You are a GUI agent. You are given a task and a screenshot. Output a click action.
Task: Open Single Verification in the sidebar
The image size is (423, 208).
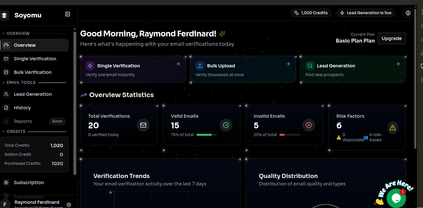click(x=35, y=59)
